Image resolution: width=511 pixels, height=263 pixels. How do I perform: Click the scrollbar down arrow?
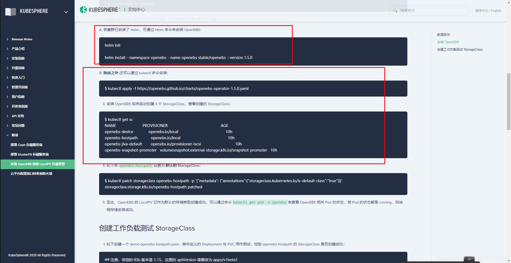[509, 261]
